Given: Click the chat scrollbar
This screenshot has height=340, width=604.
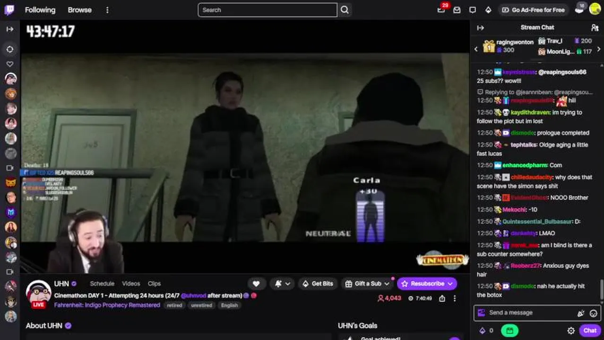Looking at the screenshot, I should coord(602,289).
